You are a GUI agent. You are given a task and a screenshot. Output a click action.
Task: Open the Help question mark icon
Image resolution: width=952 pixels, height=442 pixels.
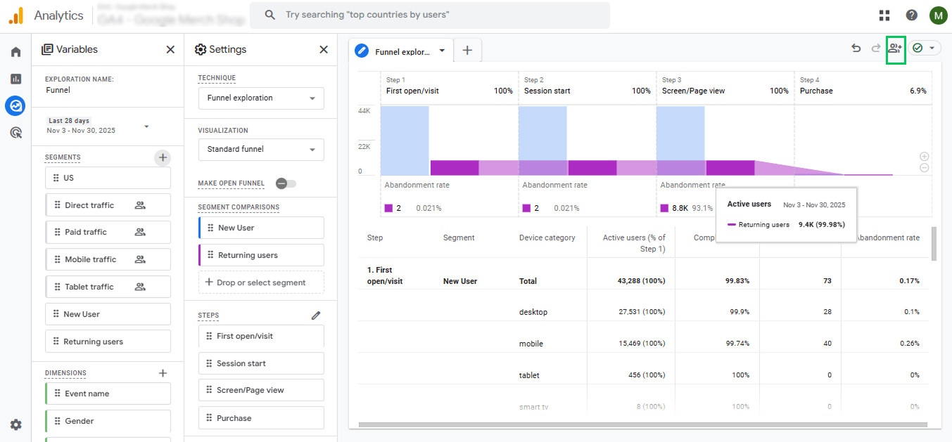click(x=911, y=15)
